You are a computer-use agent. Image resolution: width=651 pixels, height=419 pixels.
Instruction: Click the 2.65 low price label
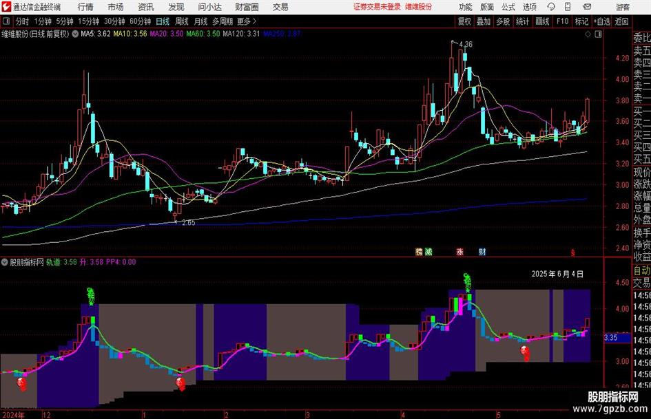pyautogui.click(x=189, y=223)
